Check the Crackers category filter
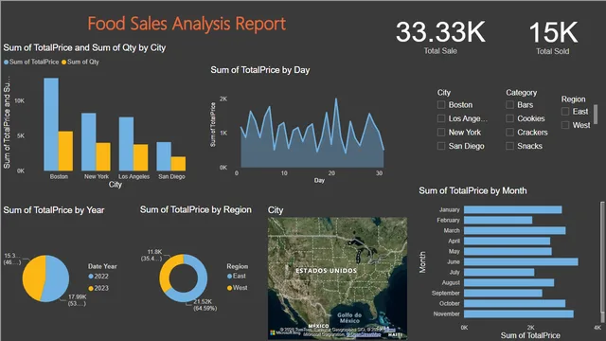 [x=509, y=133]
